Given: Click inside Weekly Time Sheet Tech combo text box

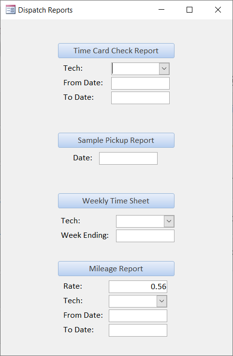Looking at the screenshot, I should click(x=140, y=221).
